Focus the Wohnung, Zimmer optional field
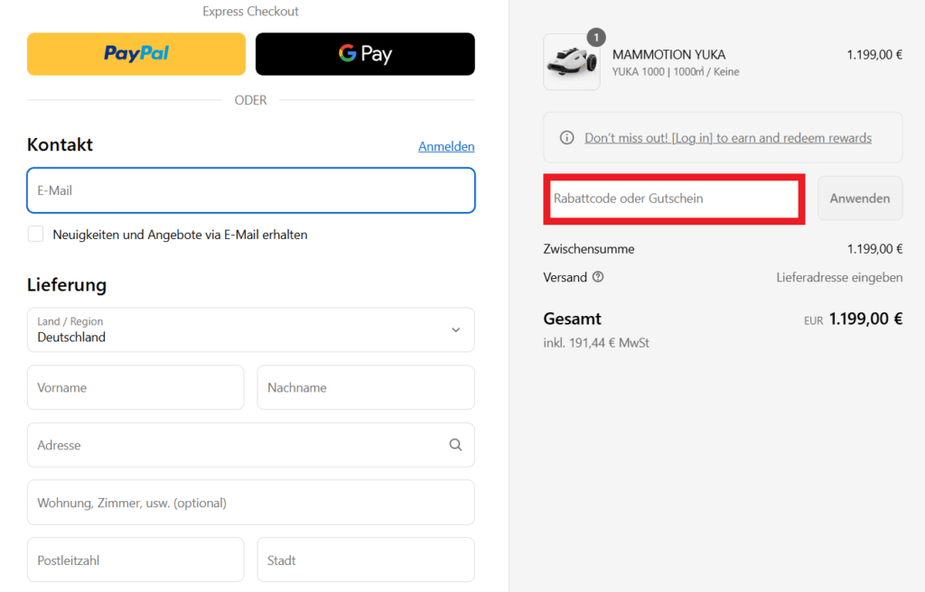The width and height of the screenshot is (925, 592). [x=251, y=503]
